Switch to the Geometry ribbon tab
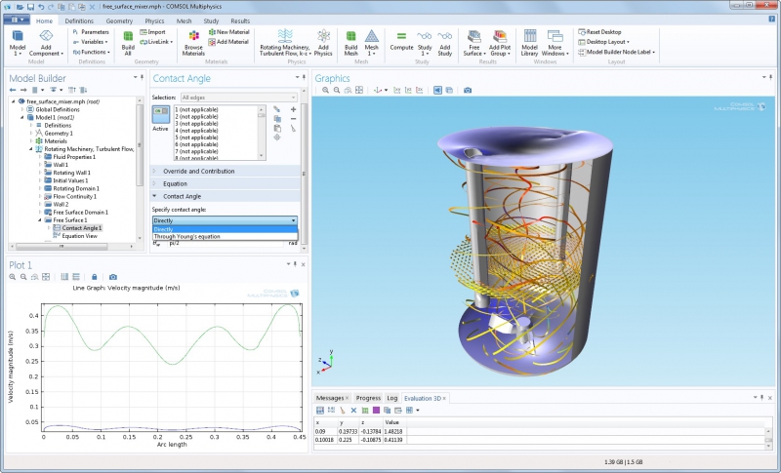 119,20
